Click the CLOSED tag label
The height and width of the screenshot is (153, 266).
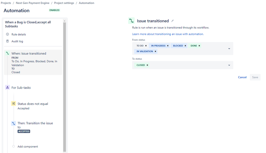coord(141,65)
